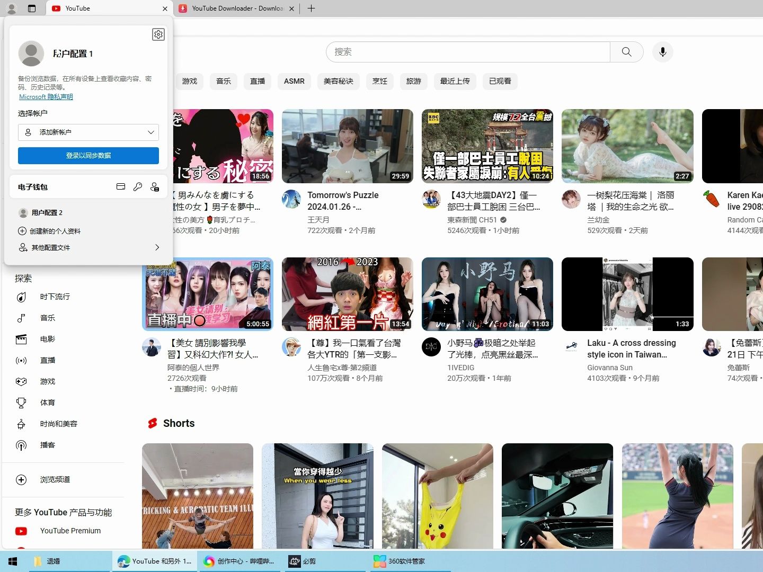The height and width of the screenshot is (572, 763).
Task: Click sign in to sync data (登录以同步数据) button
Action: click(x=88, y=156)
